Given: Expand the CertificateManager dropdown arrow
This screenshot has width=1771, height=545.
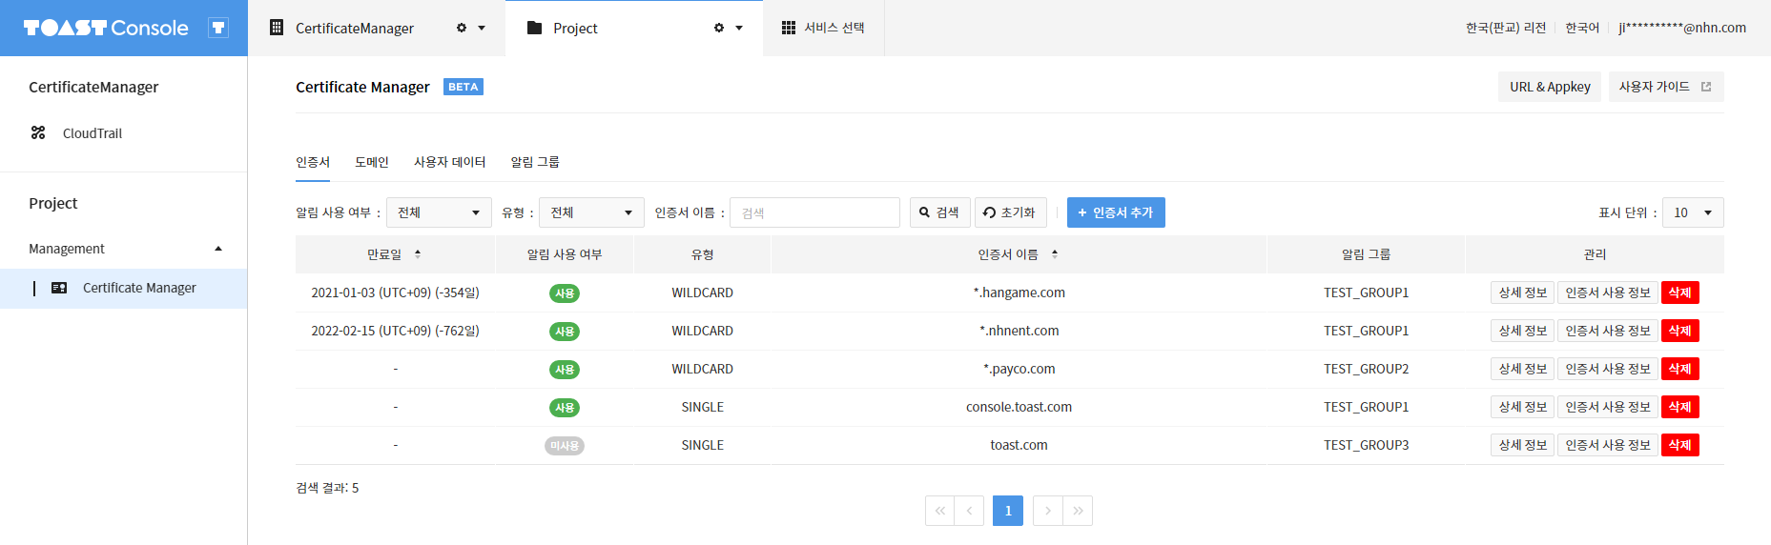Looking at the screenshot, I should coord(482,28).
